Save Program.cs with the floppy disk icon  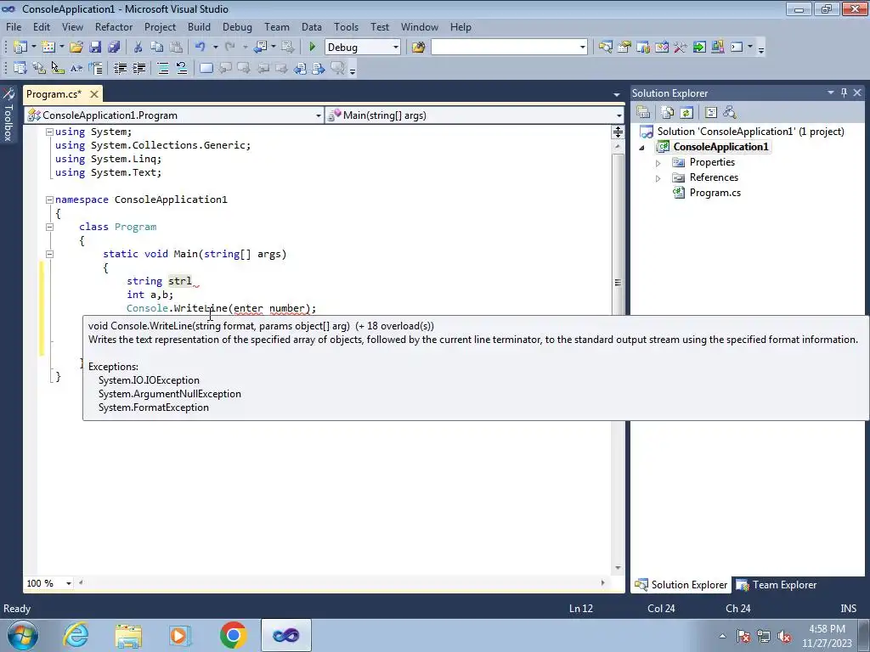(95, 48)
